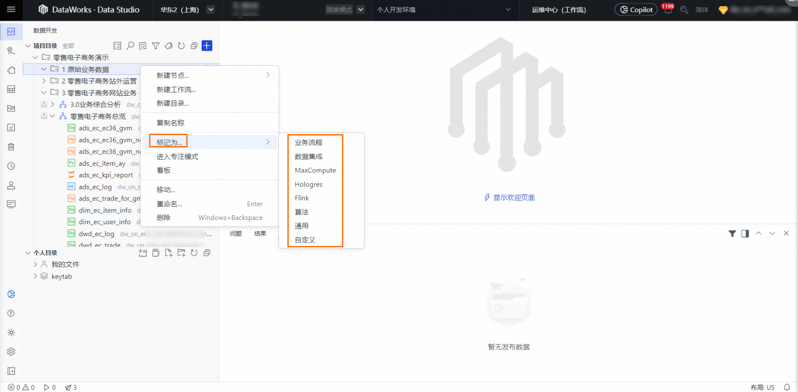798x392 pixels.
Task: Open the notification bell with 1199 badge
Action: click(668, 9)
